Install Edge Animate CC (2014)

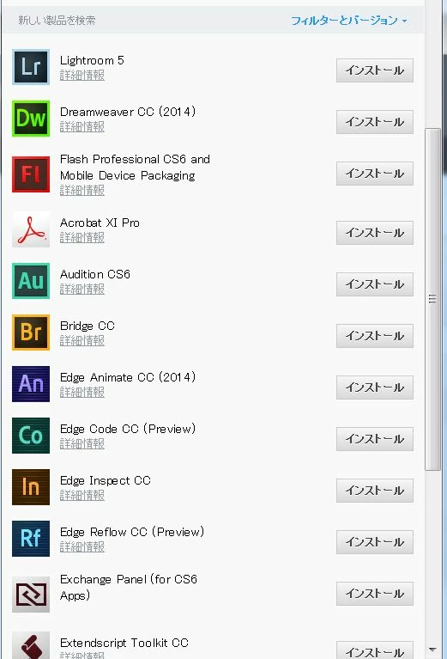(x=375, y=387)
